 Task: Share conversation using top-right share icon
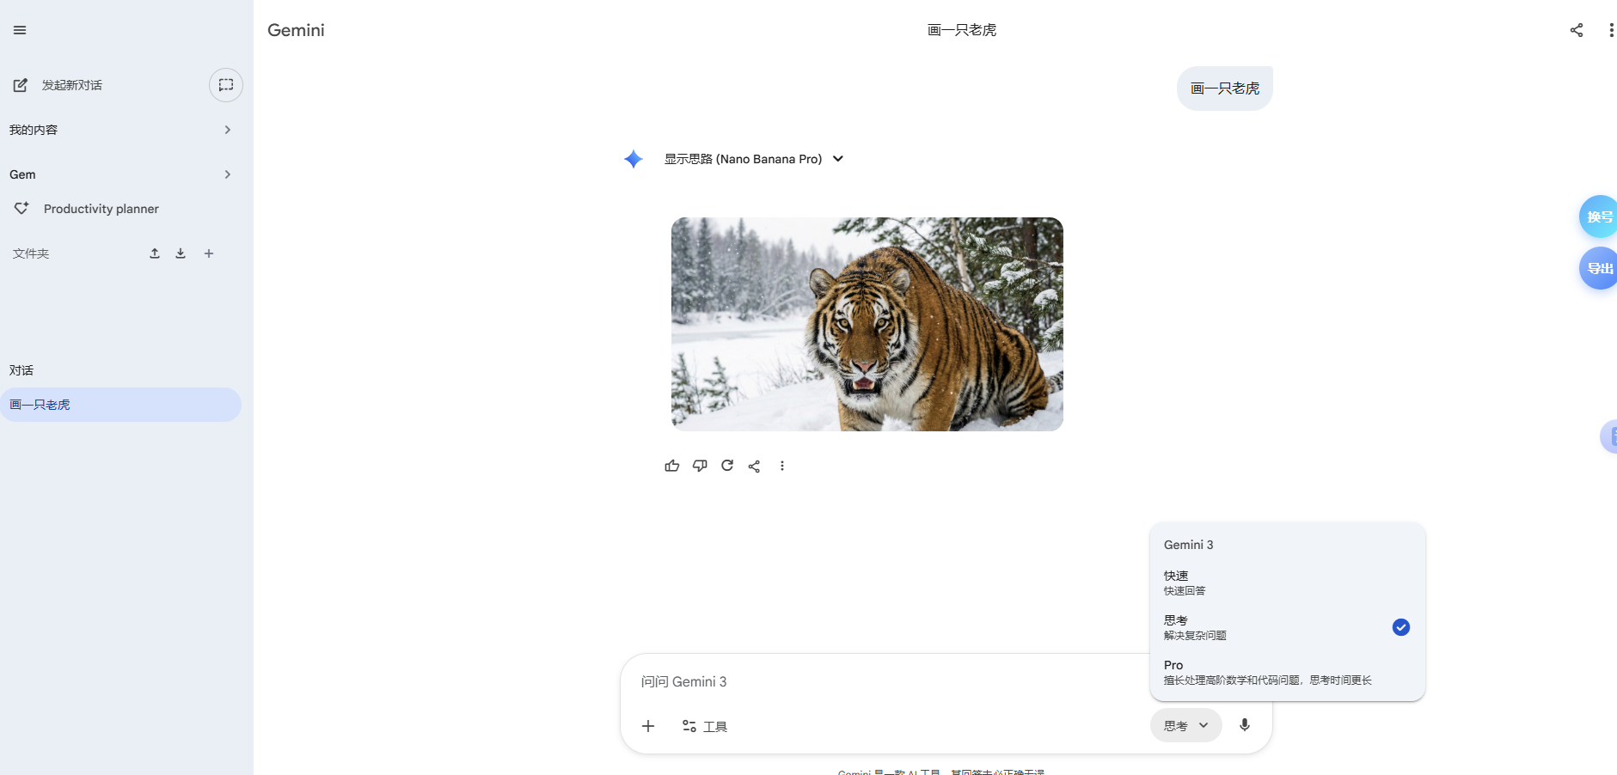pyautogui.click(x=1576, y=30)
